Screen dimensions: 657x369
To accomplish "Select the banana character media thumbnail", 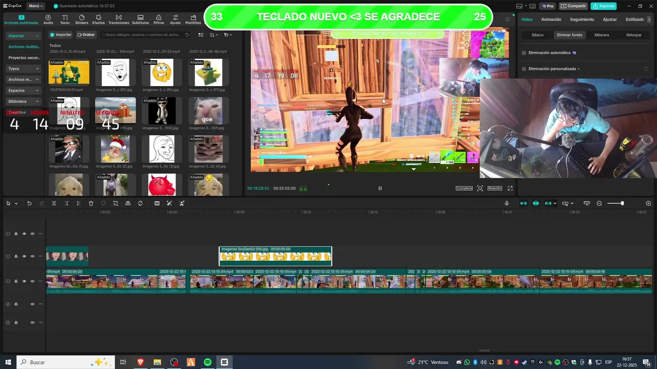I will (69, 72).
